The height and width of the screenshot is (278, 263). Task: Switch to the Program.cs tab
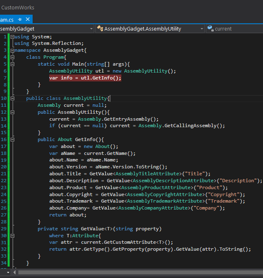pos(7,19)
